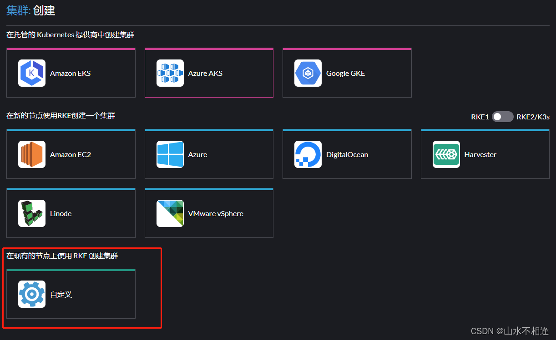
Task: Choose the VMware vSphere text label
Action: (216, 214)
